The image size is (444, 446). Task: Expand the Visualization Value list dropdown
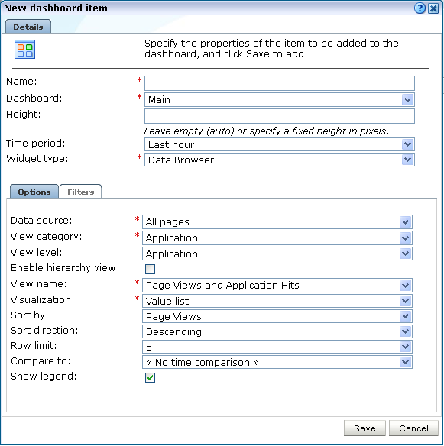click(x=277, y=301)
